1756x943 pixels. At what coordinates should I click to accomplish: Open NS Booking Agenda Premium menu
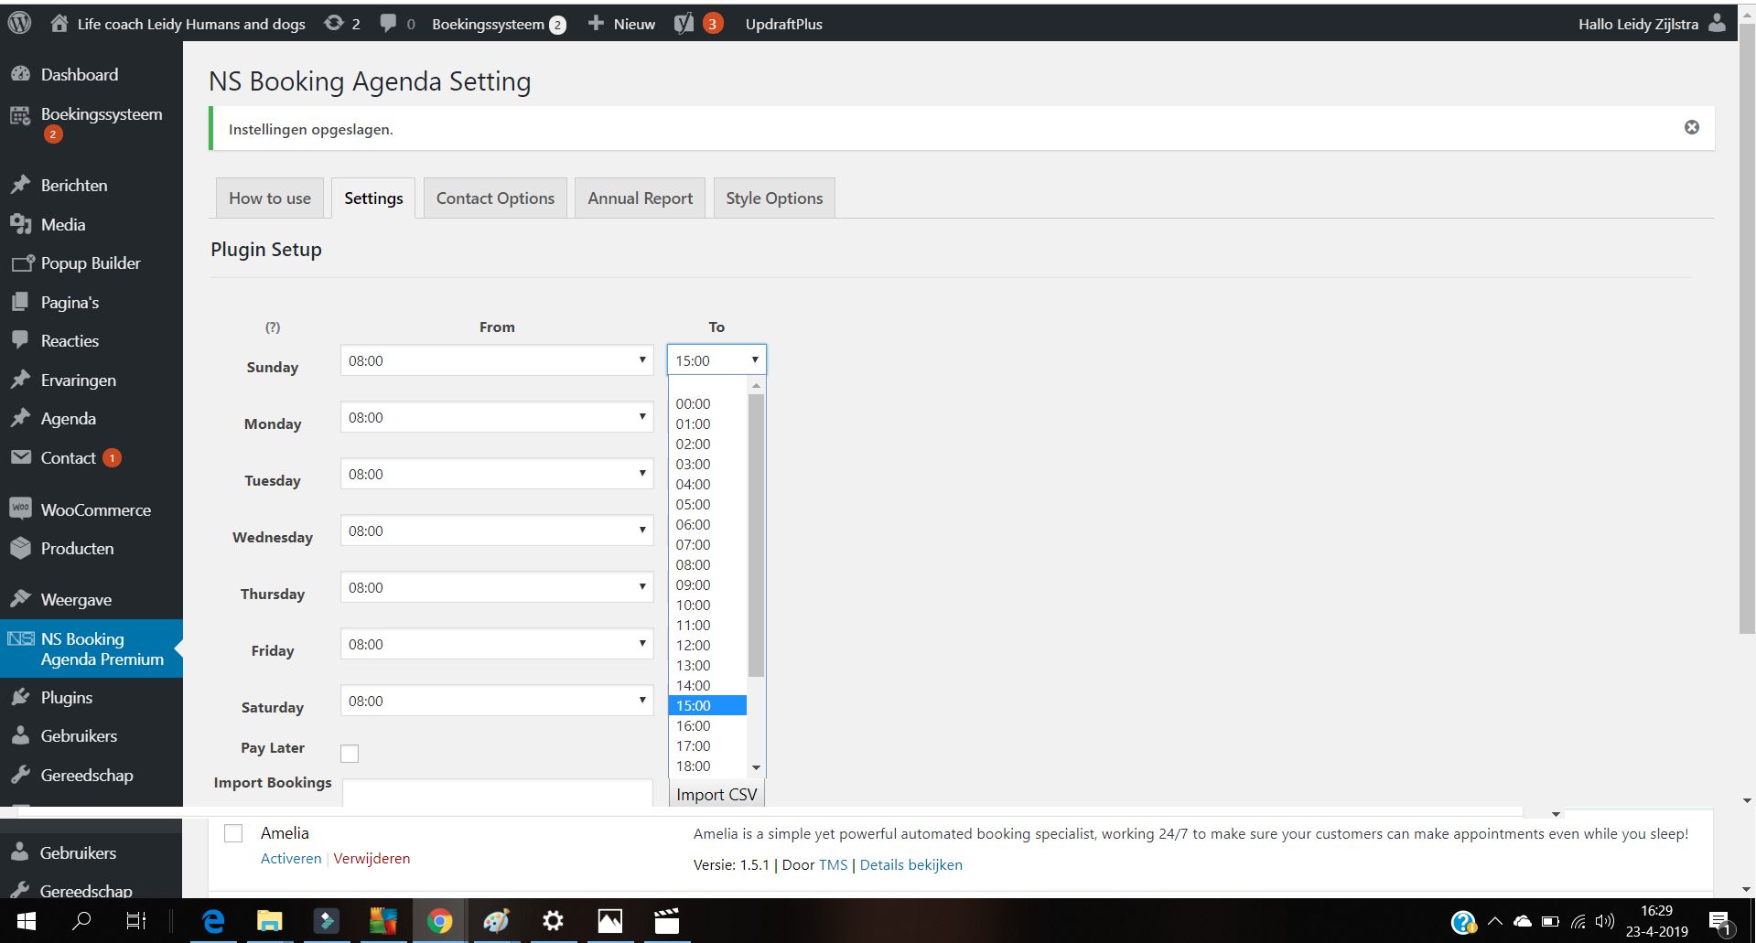(92, 649)
